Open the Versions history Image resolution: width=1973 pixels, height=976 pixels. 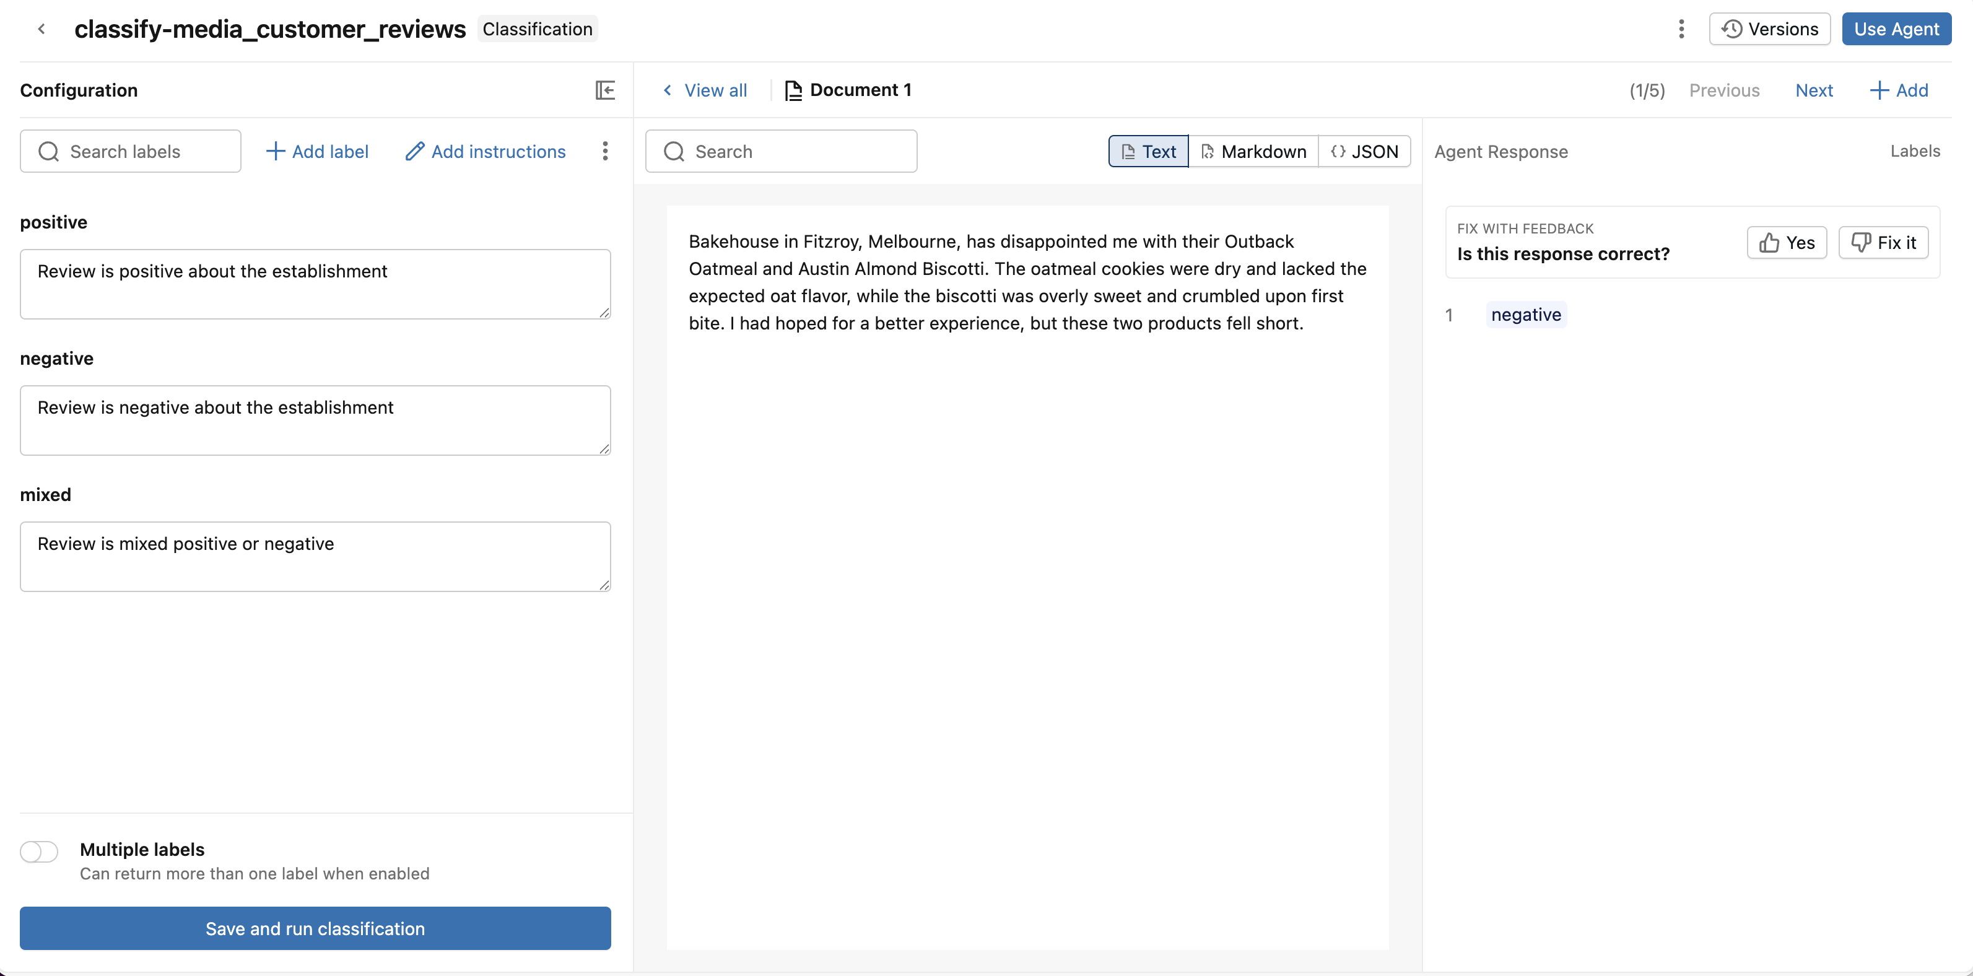click(1769, 28)
